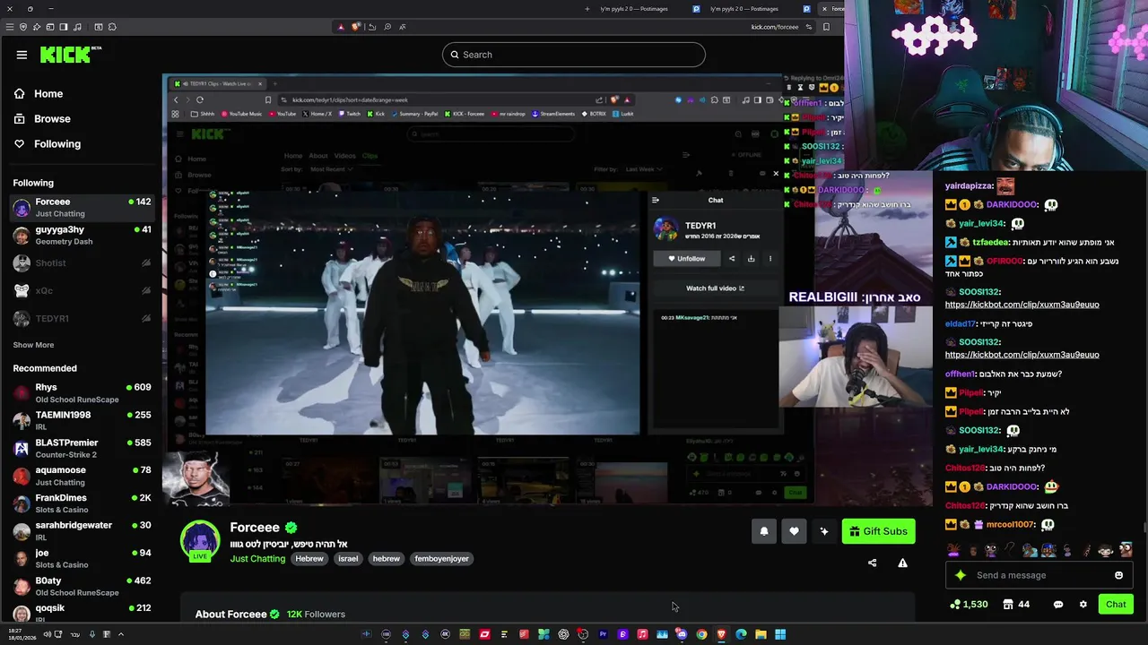Open channel points balance 1,530
The image size is (1148, 645).
(x=969, y=605)
